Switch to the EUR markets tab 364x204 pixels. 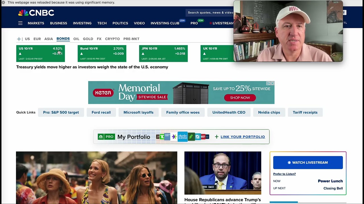pos(37,39)
